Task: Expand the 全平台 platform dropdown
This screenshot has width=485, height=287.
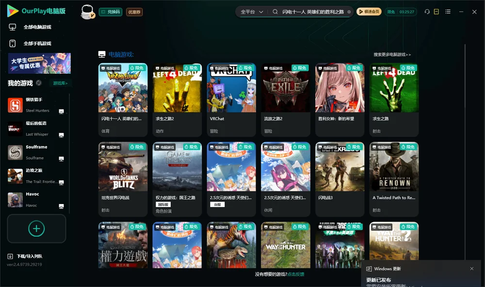Action: click(x=252, y=12)
